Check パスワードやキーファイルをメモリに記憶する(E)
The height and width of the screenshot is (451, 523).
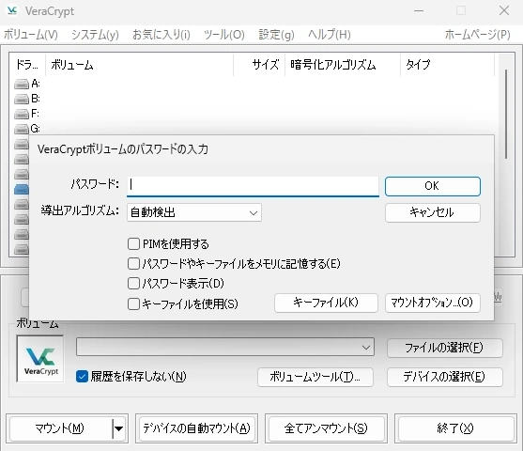click(x=133, y=263)
